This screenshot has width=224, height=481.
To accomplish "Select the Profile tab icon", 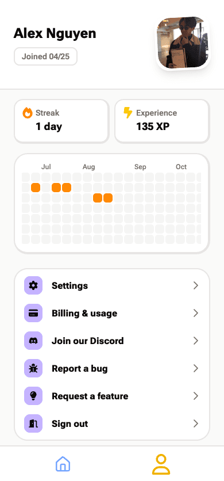I will [161, 464].
